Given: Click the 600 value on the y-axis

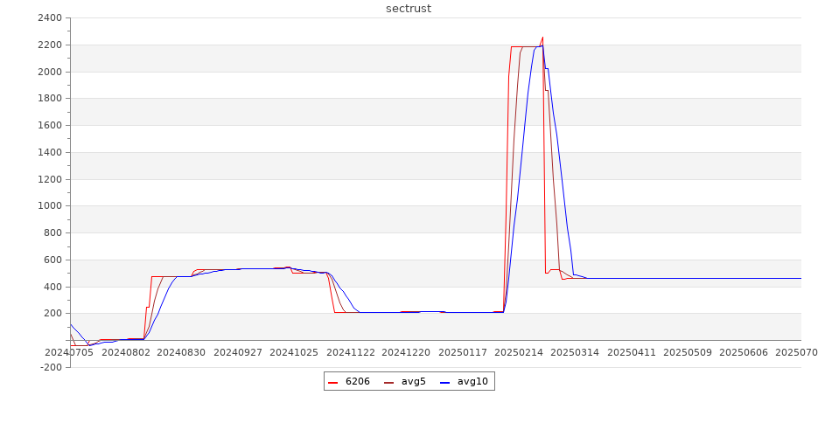Looking at the screenshot, I should click(x=52, y=260).
